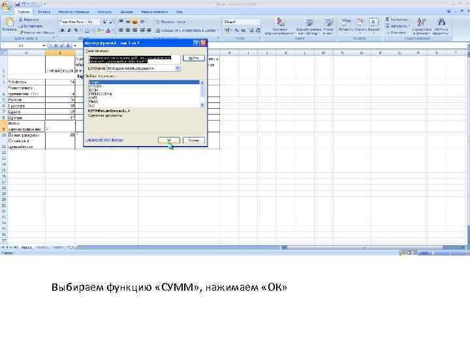This screenshot has width=470, height=352.
Task: Click Cancel in function wizard
Action: point(194,140)
